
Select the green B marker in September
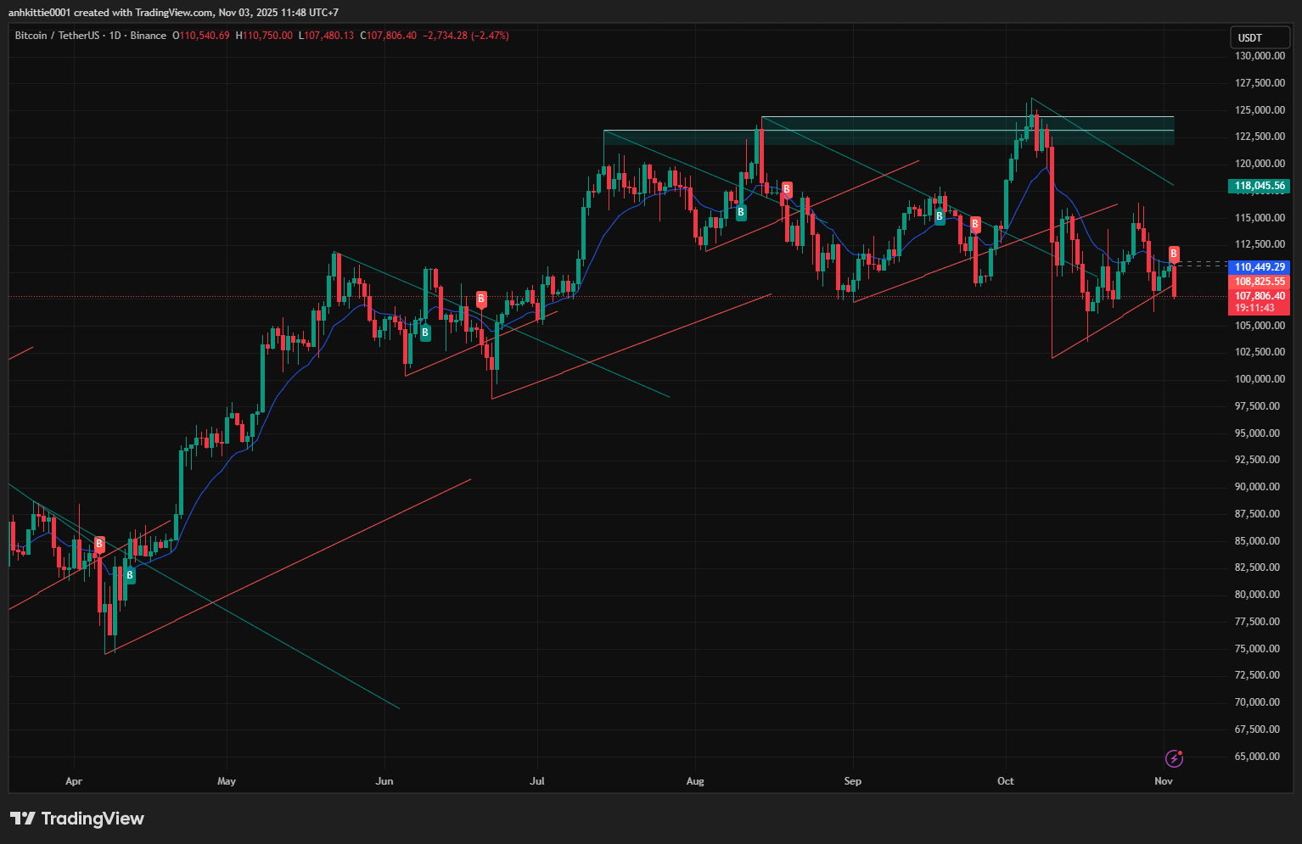point(940,217)
